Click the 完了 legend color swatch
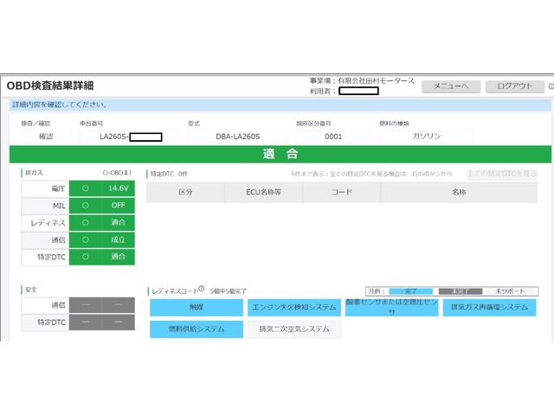 pyautogui.click(x=410, y=291)
